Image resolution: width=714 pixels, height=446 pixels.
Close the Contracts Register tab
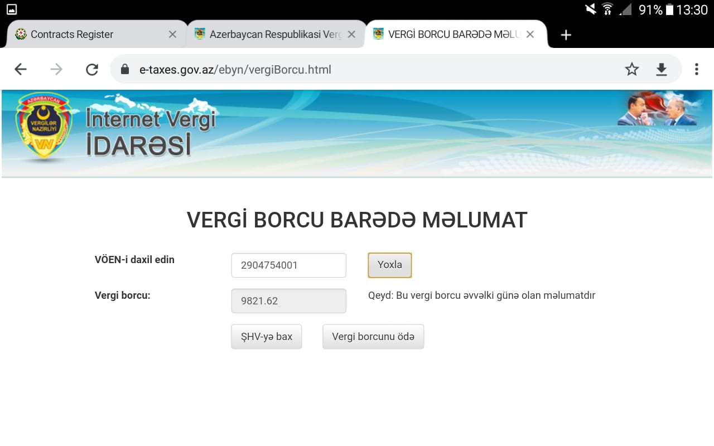172,35
